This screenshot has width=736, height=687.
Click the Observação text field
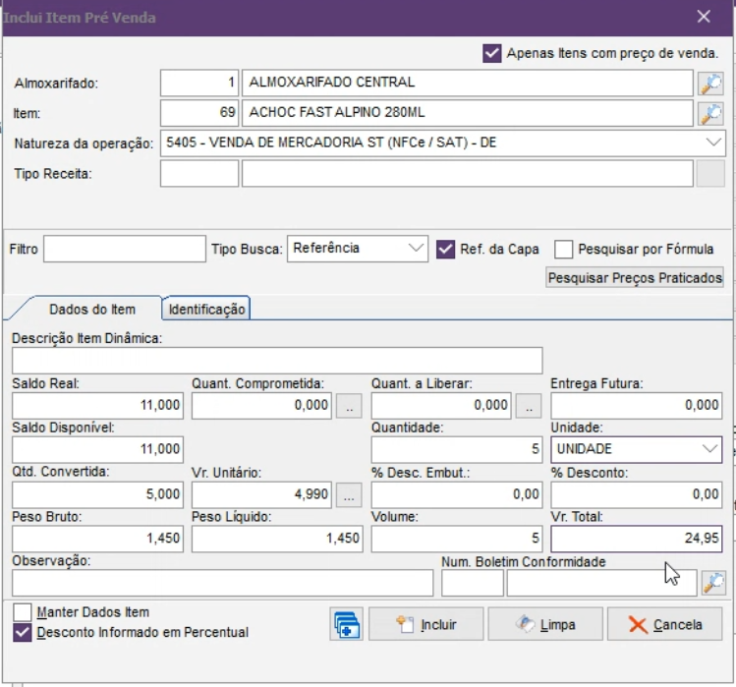coord(222,583)
